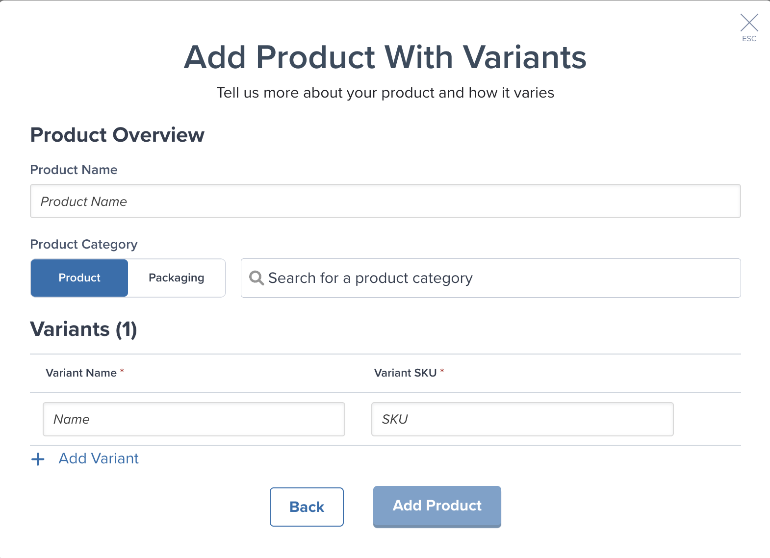Click the Product Overview section heading
This screenshot has height=558, width=770.
(118, 135)
